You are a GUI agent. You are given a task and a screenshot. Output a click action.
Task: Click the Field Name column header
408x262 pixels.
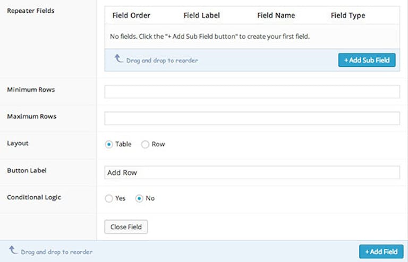point(276,15)
